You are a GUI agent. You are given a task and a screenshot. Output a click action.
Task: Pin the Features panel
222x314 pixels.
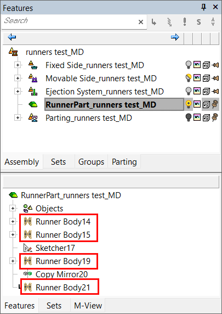coord(203,7)
